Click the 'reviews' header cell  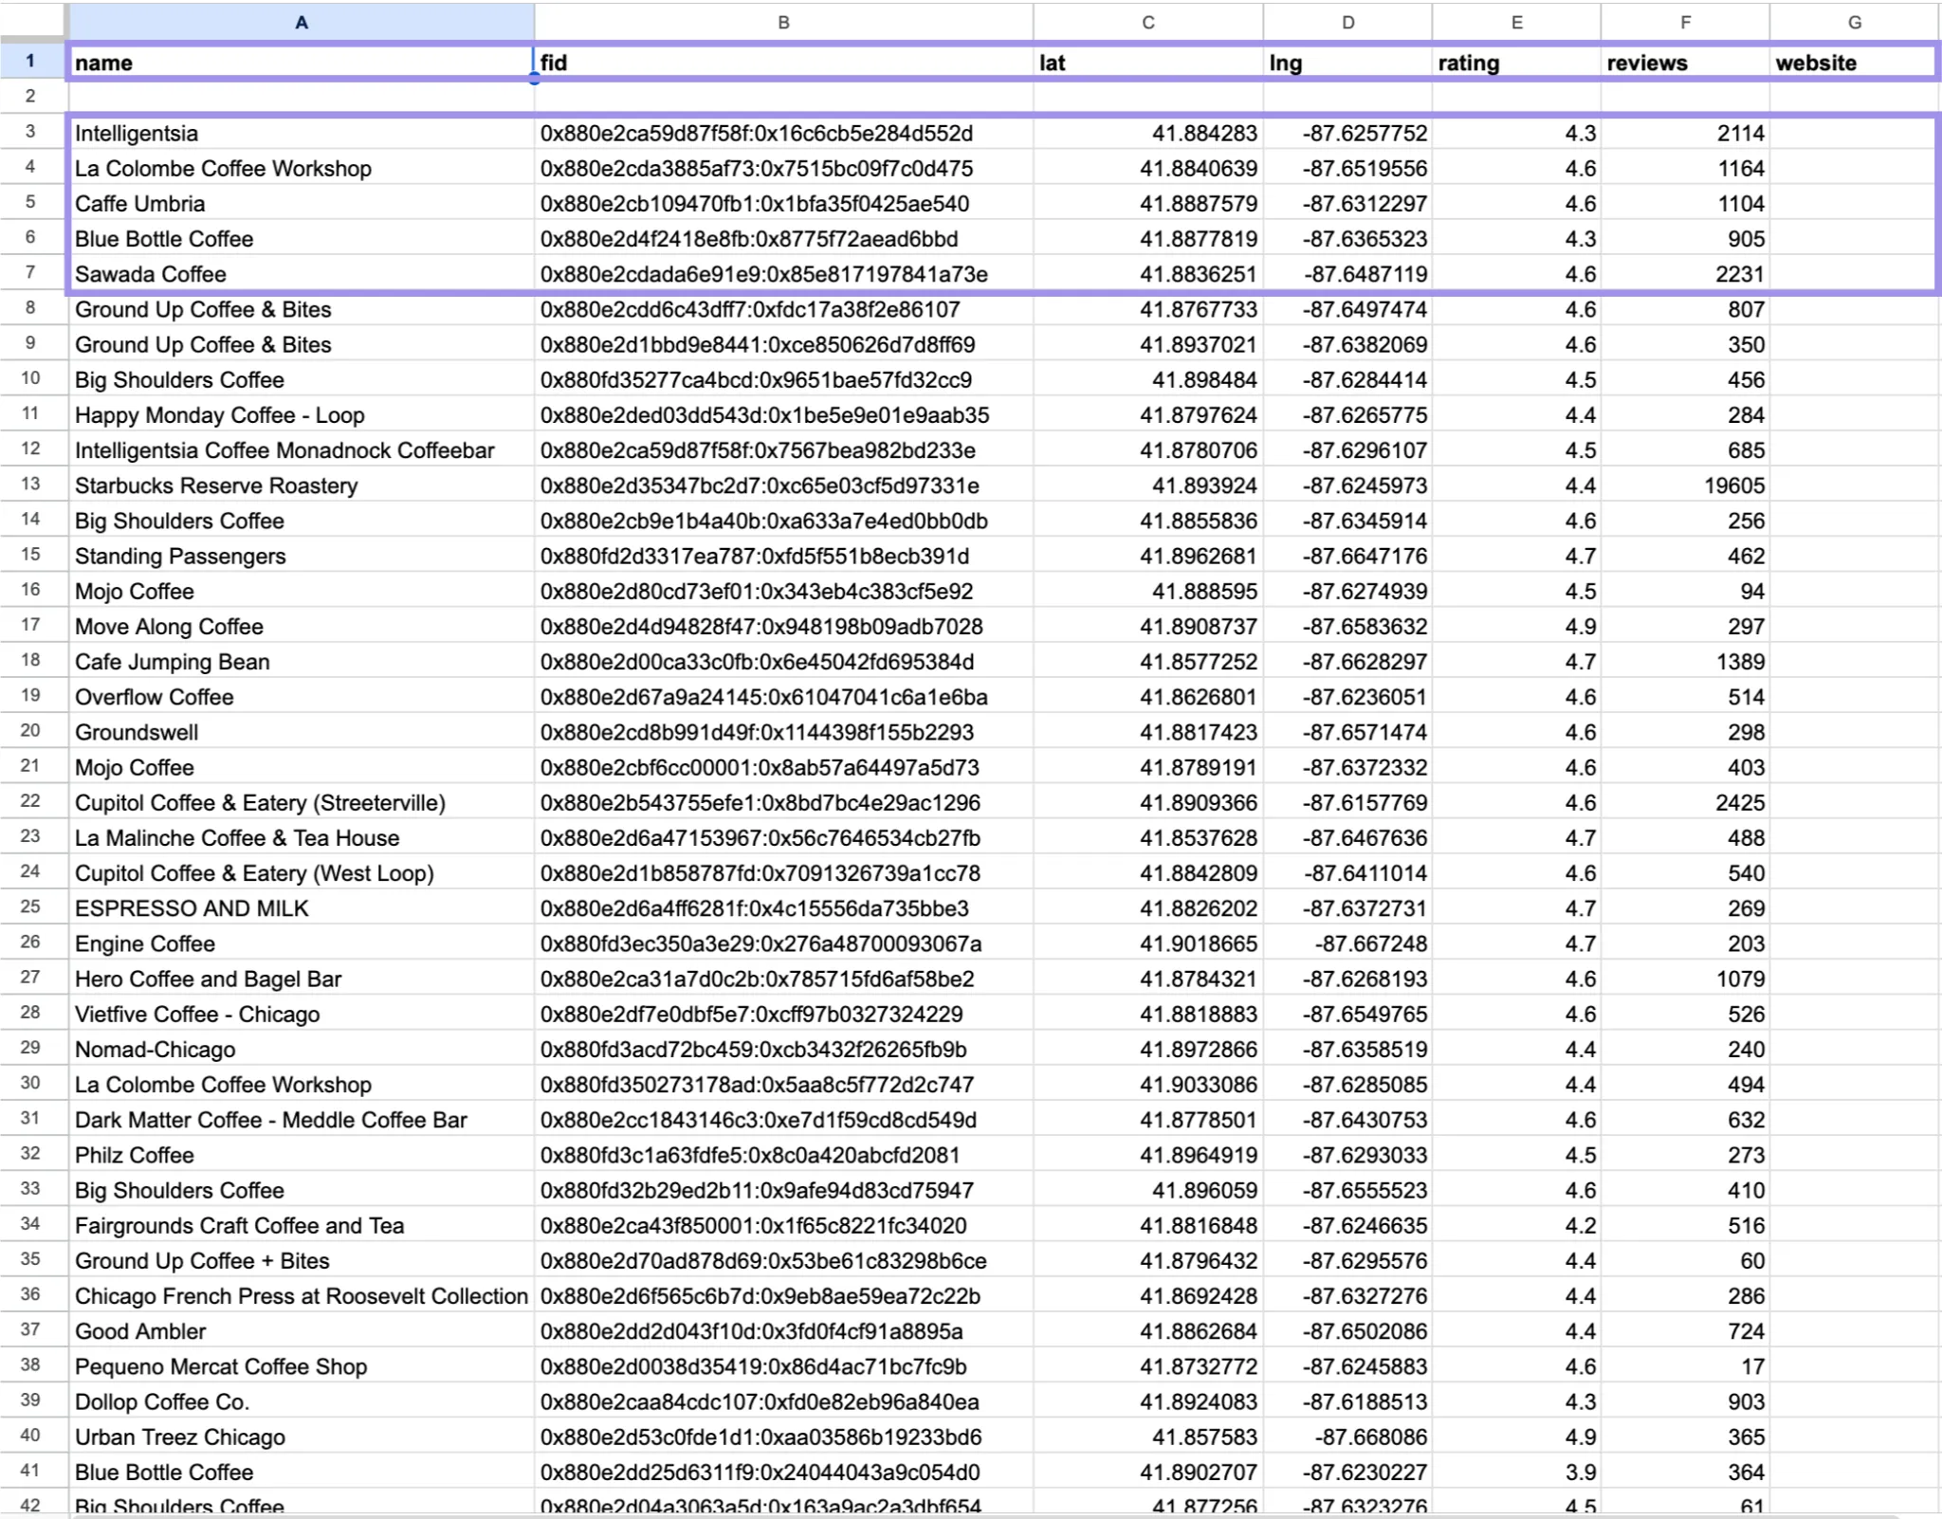(1685, 63)
